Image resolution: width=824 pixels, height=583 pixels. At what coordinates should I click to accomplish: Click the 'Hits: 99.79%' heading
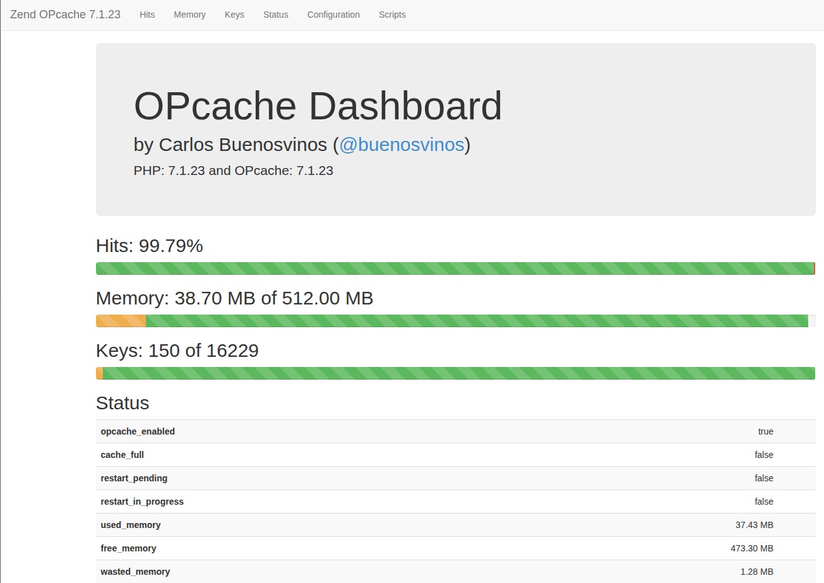click(150, 246)
